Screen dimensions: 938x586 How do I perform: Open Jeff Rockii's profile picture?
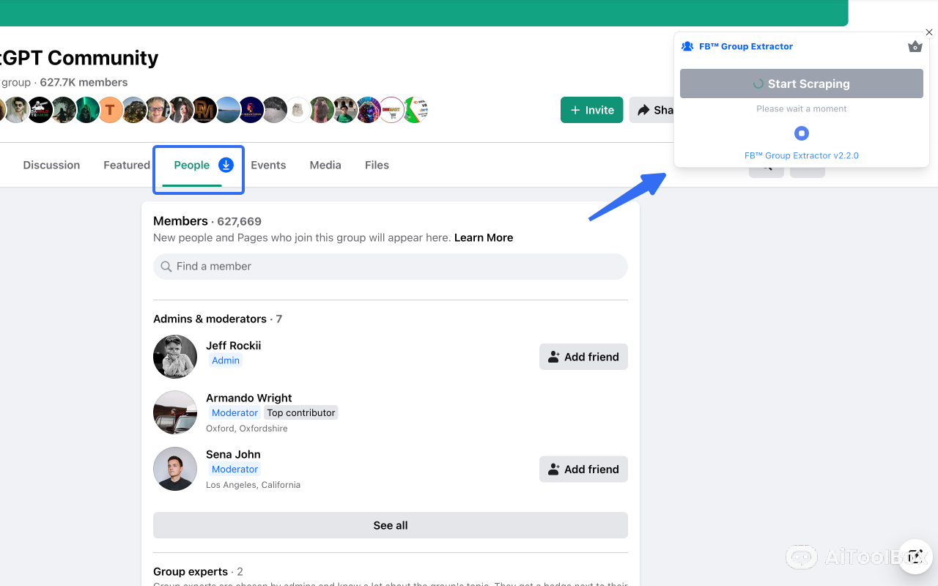(x=174, y=357)
